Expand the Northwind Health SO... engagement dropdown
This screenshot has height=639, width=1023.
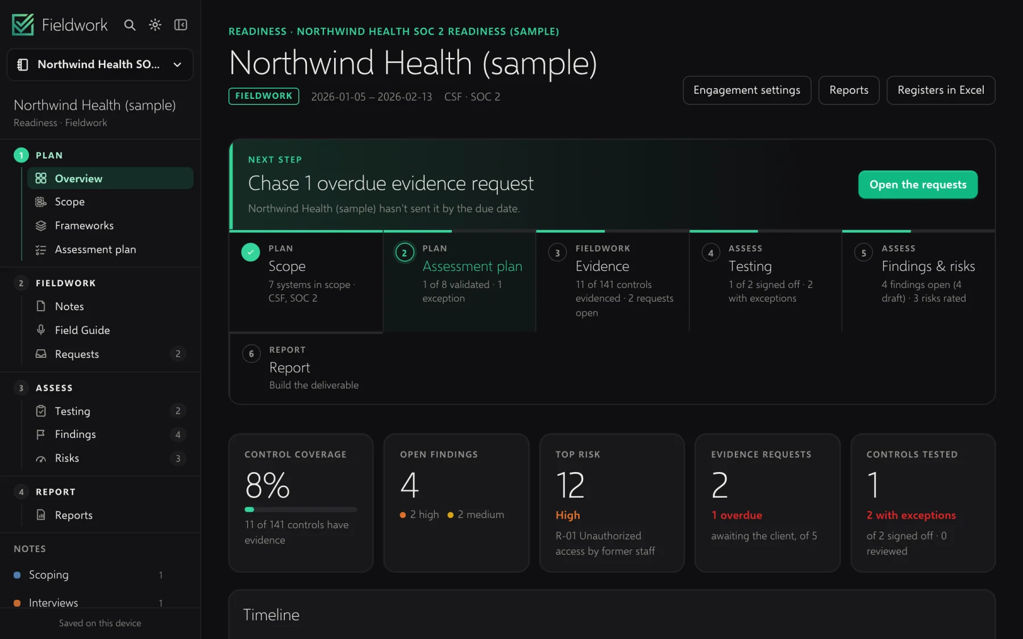pyautogui.click(x=100, y=64)
